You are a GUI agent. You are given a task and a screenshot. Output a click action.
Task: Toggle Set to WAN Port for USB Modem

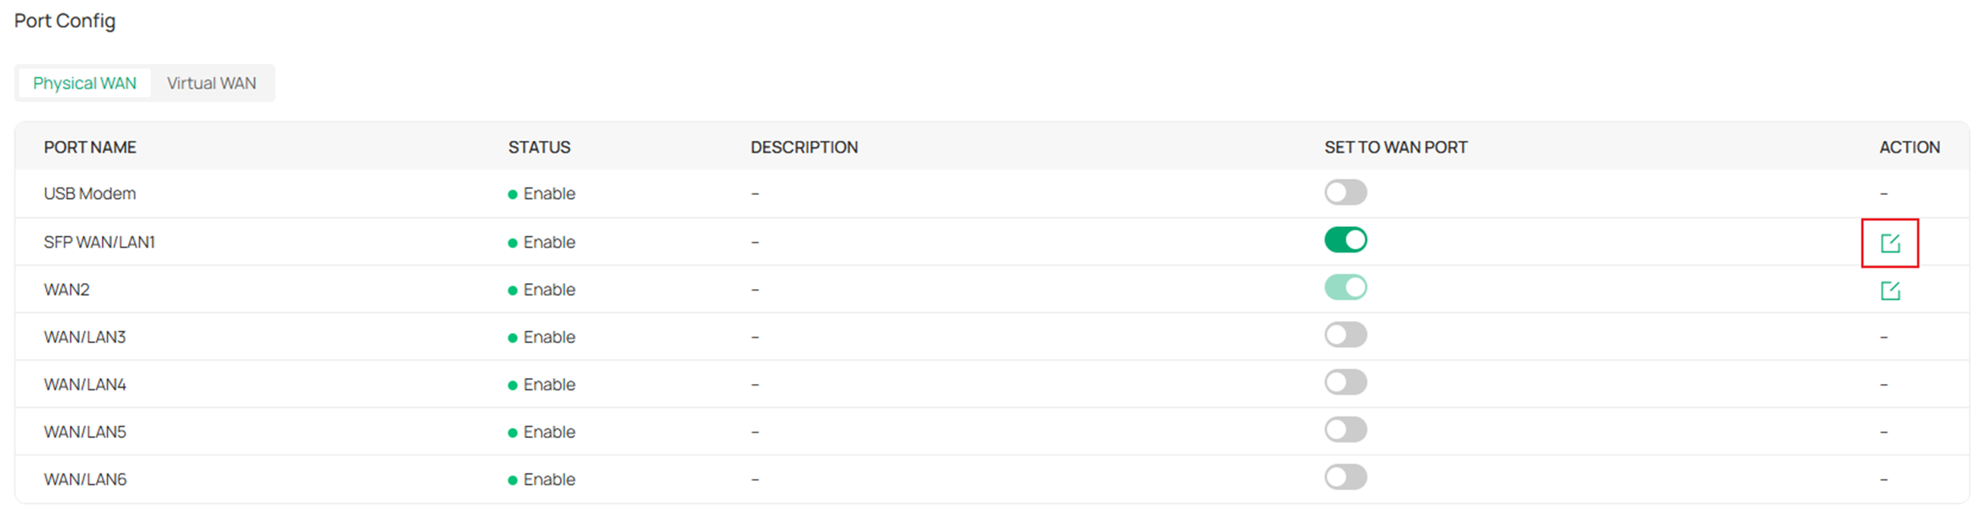tap(1345, 193)
